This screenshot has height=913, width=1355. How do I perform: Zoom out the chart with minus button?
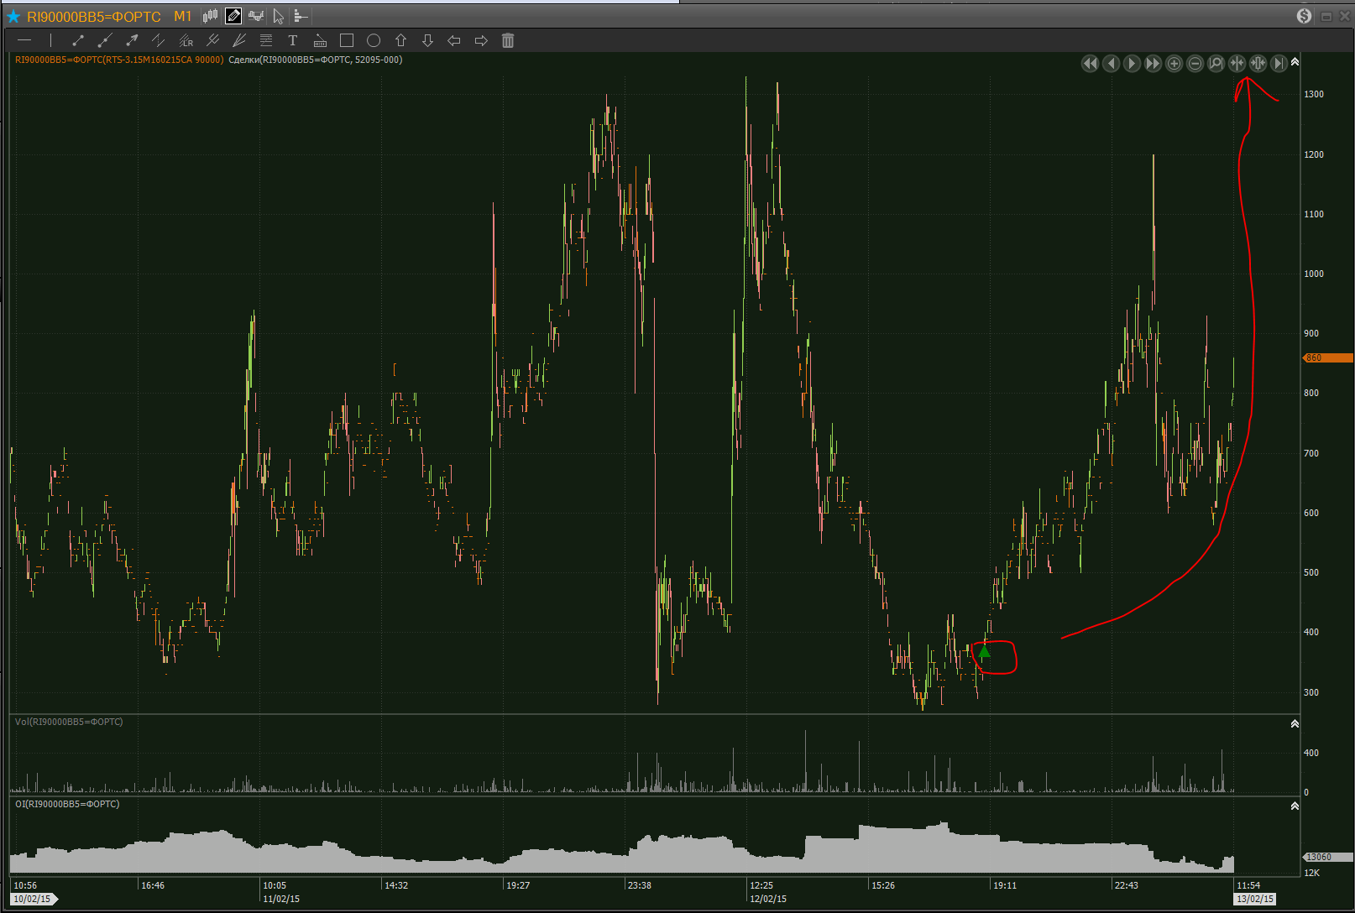[x=1195, y=64]
